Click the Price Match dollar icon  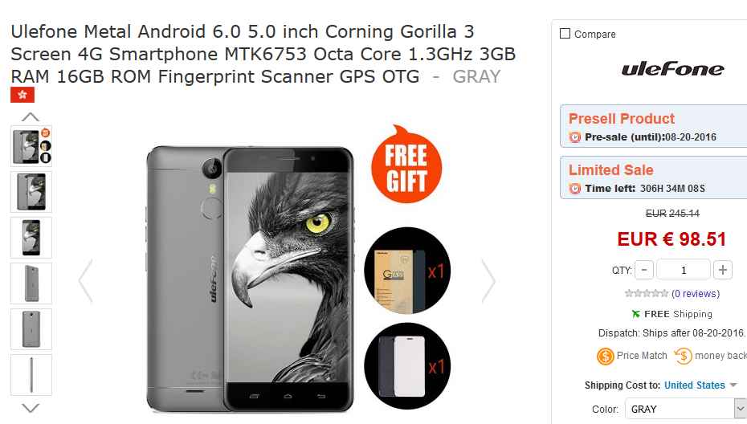pyautogui.click(x=605, y=356)
